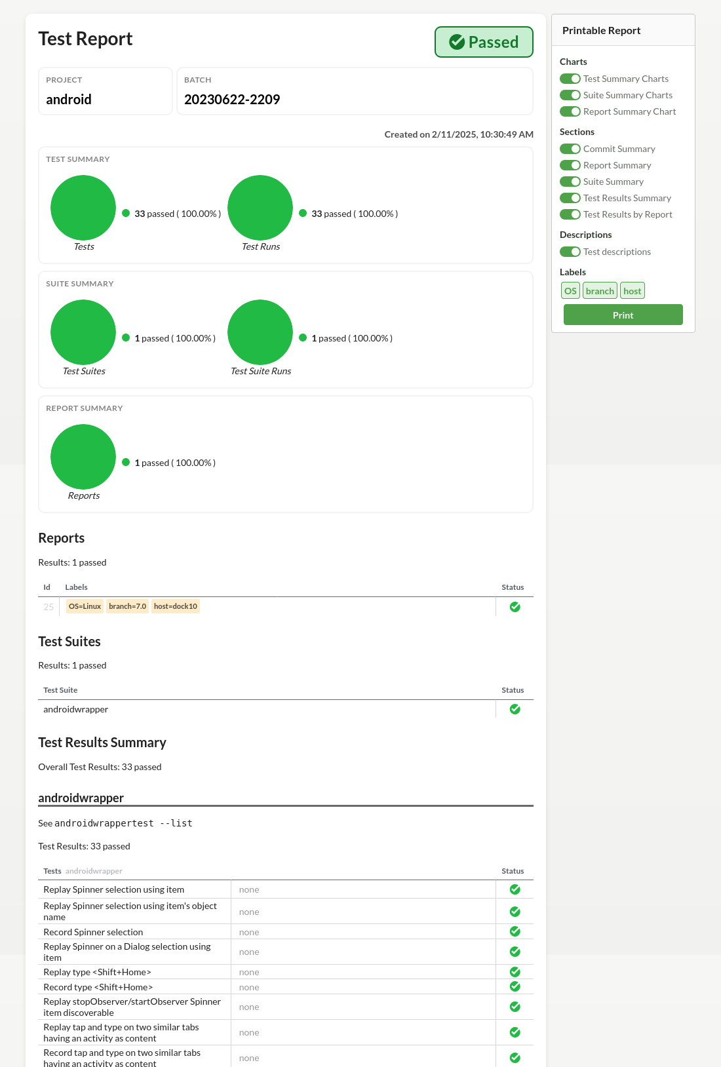Click status icon for Replay type <Shift+Home>
Viewport: 721px width, 1067px height.
click(x=515, y=972)
